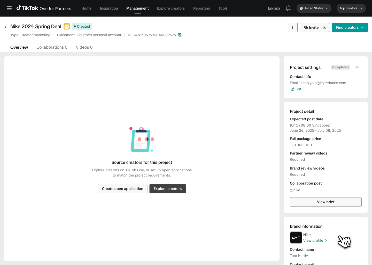The height and width of the screenshot is (265, 372).
Task: Open the Top creators account dropdown
Action: (351, 8)
